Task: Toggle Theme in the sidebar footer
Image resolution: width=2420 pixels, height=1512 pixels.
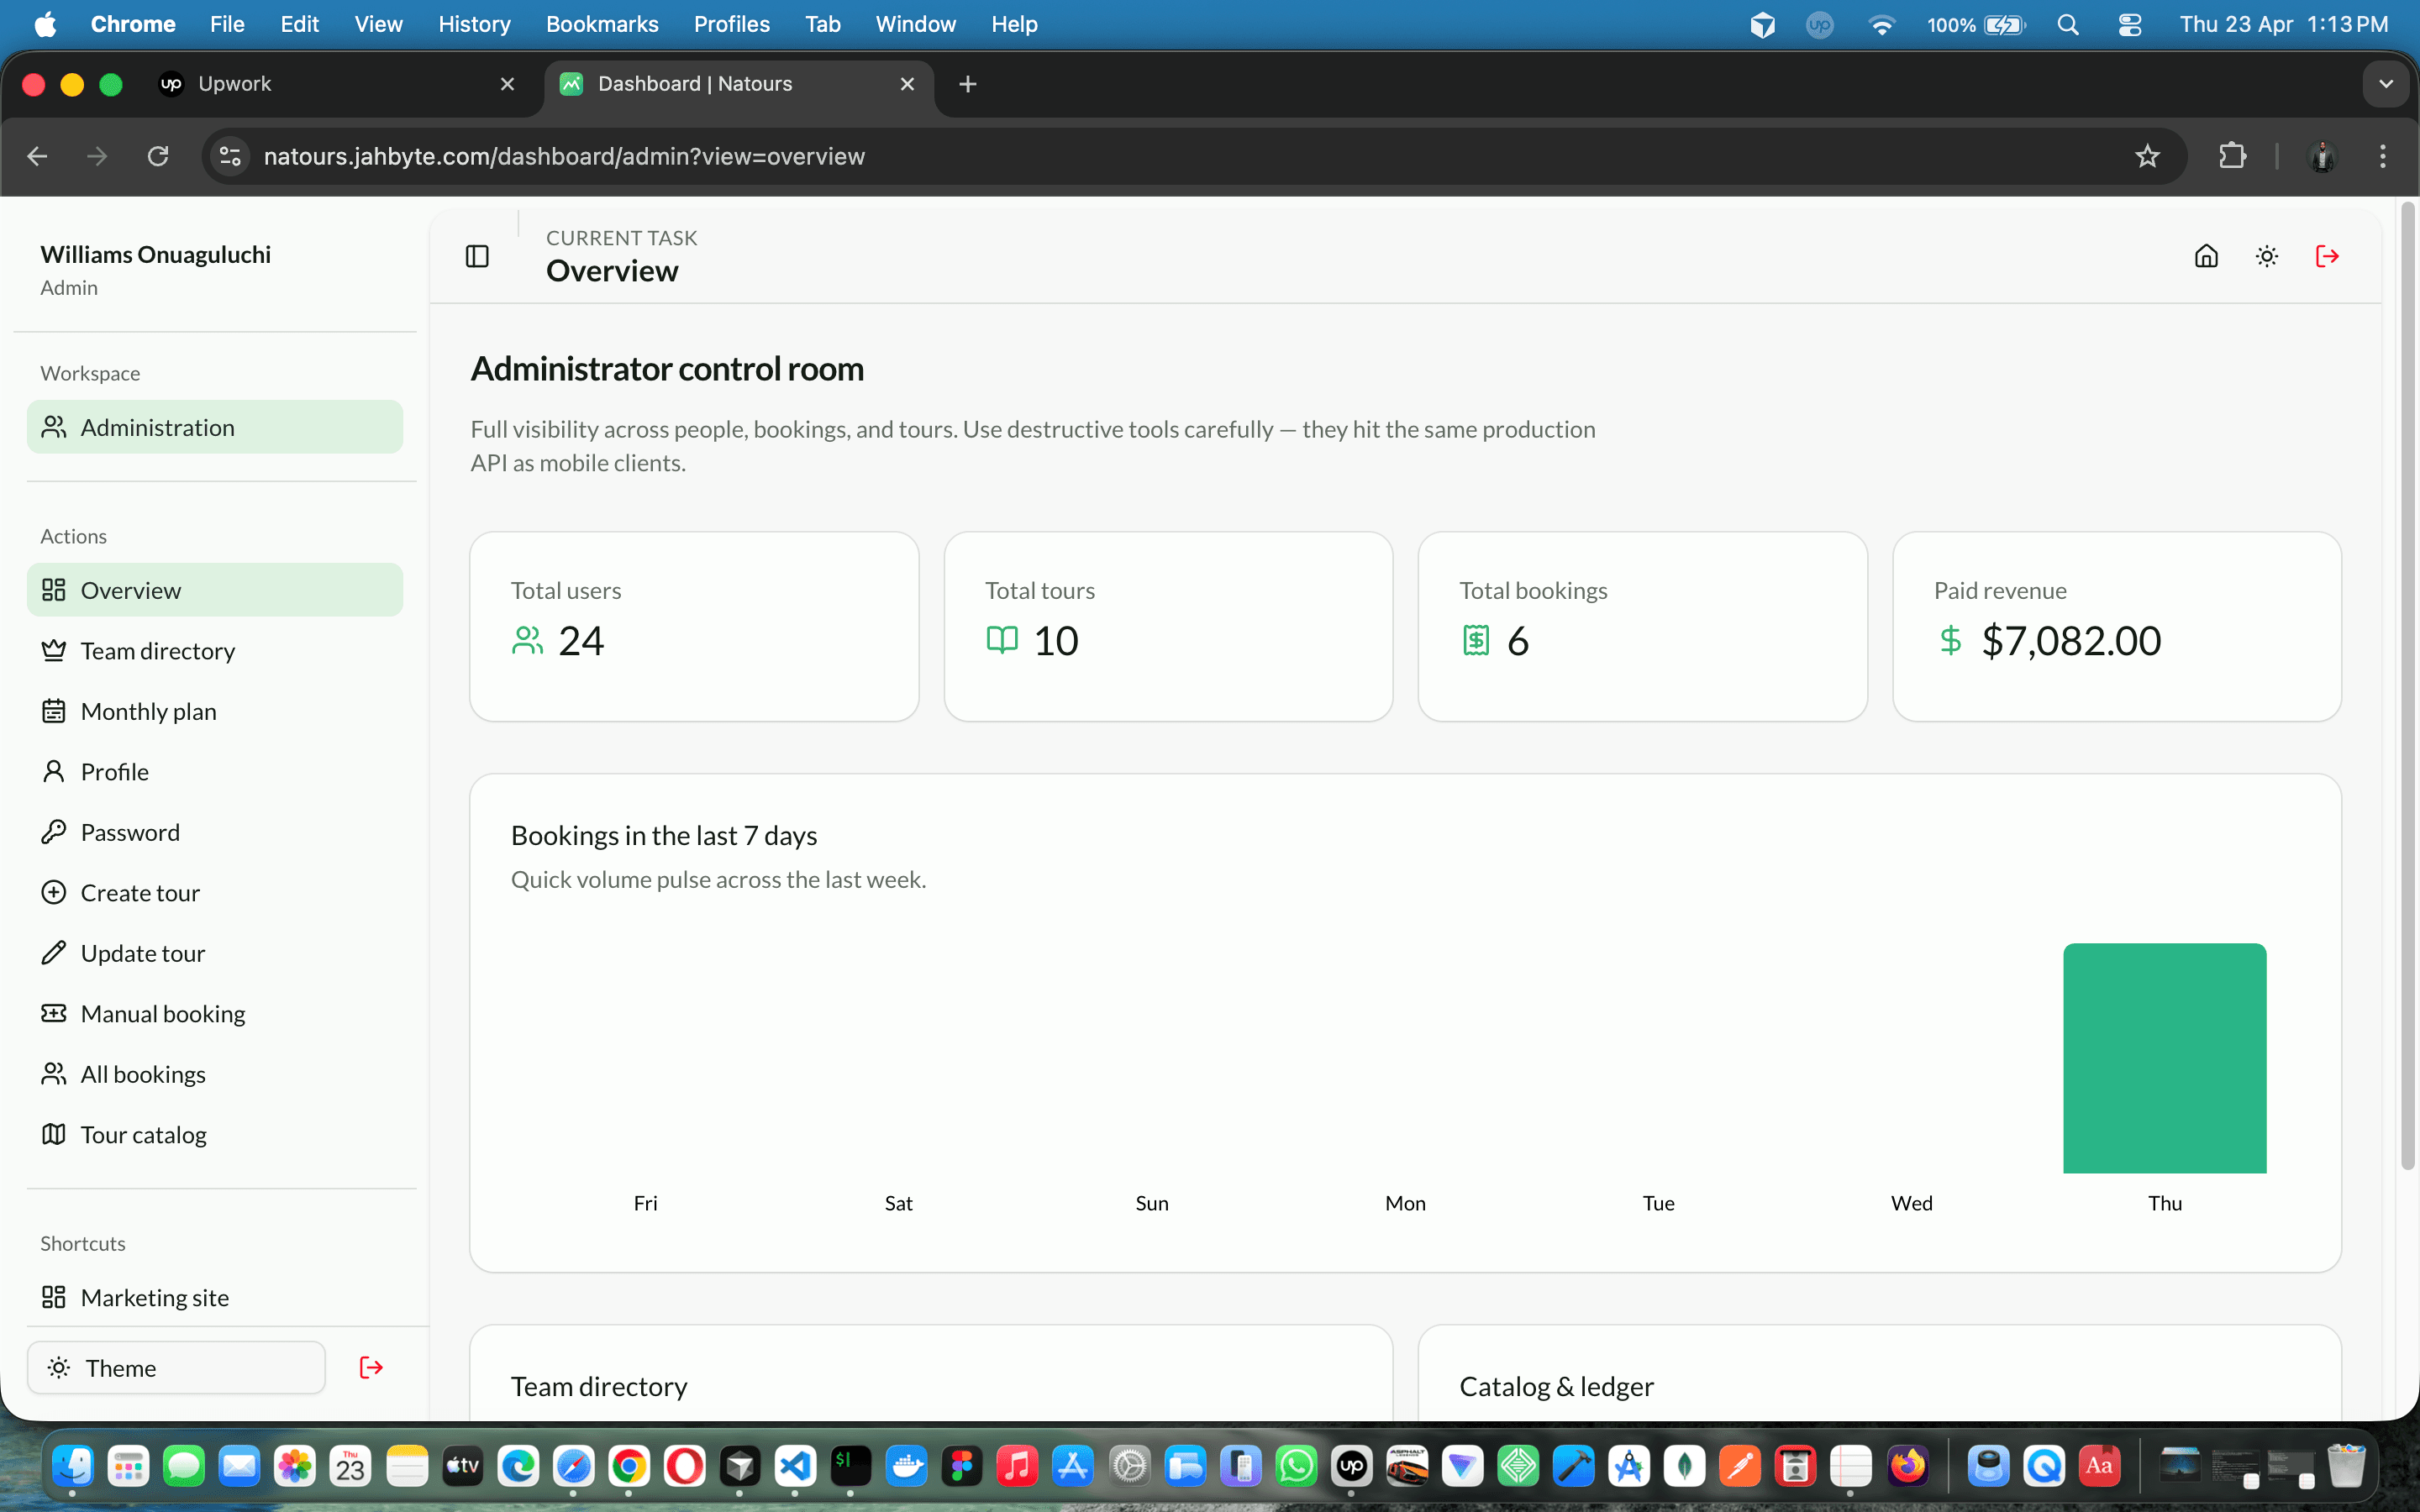Action: point(120,1367)
